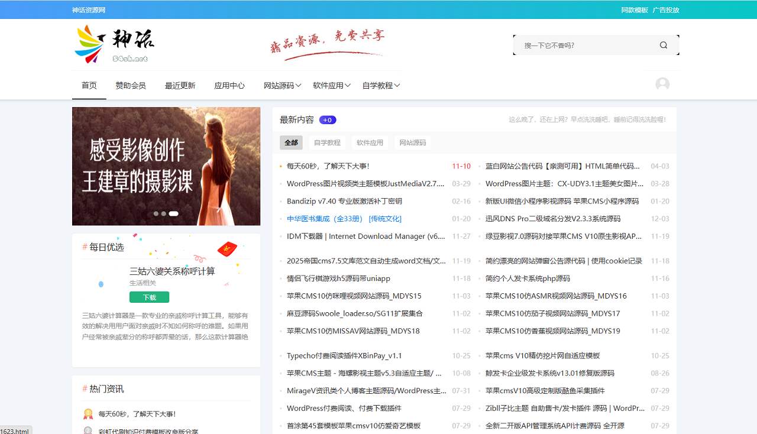
Task: Click the search magnifier icon
Action: tap(664, 45)
